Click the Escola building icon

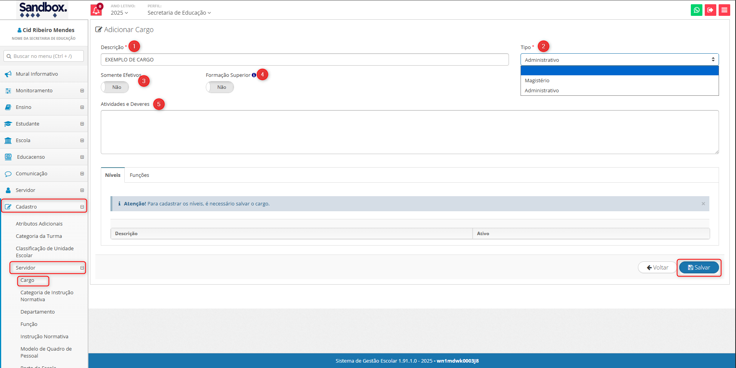(x=8, y=141)
